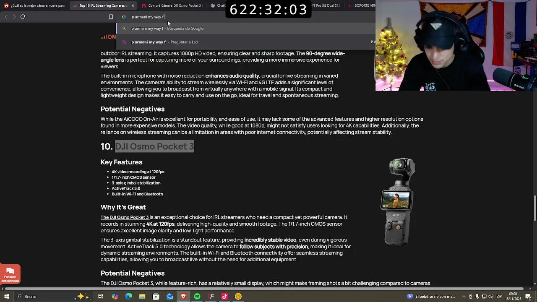This screenshot has width=537, height=302.
Task: Open Task View from the taskbar
Action: (x=101, y=297)
